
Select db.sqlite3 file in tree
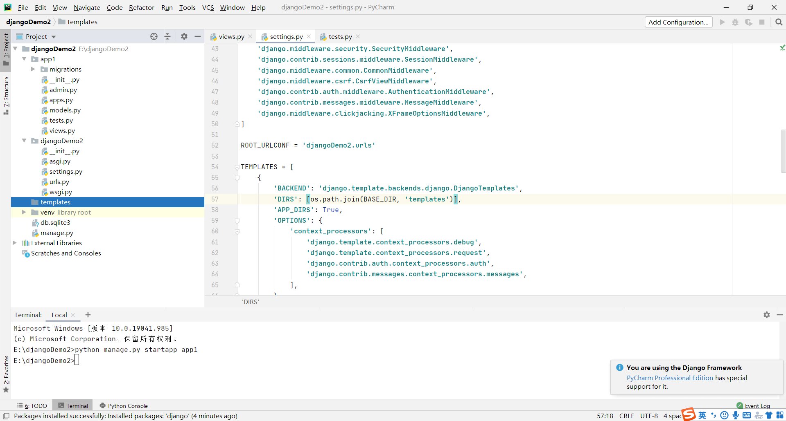coord(55,222)
